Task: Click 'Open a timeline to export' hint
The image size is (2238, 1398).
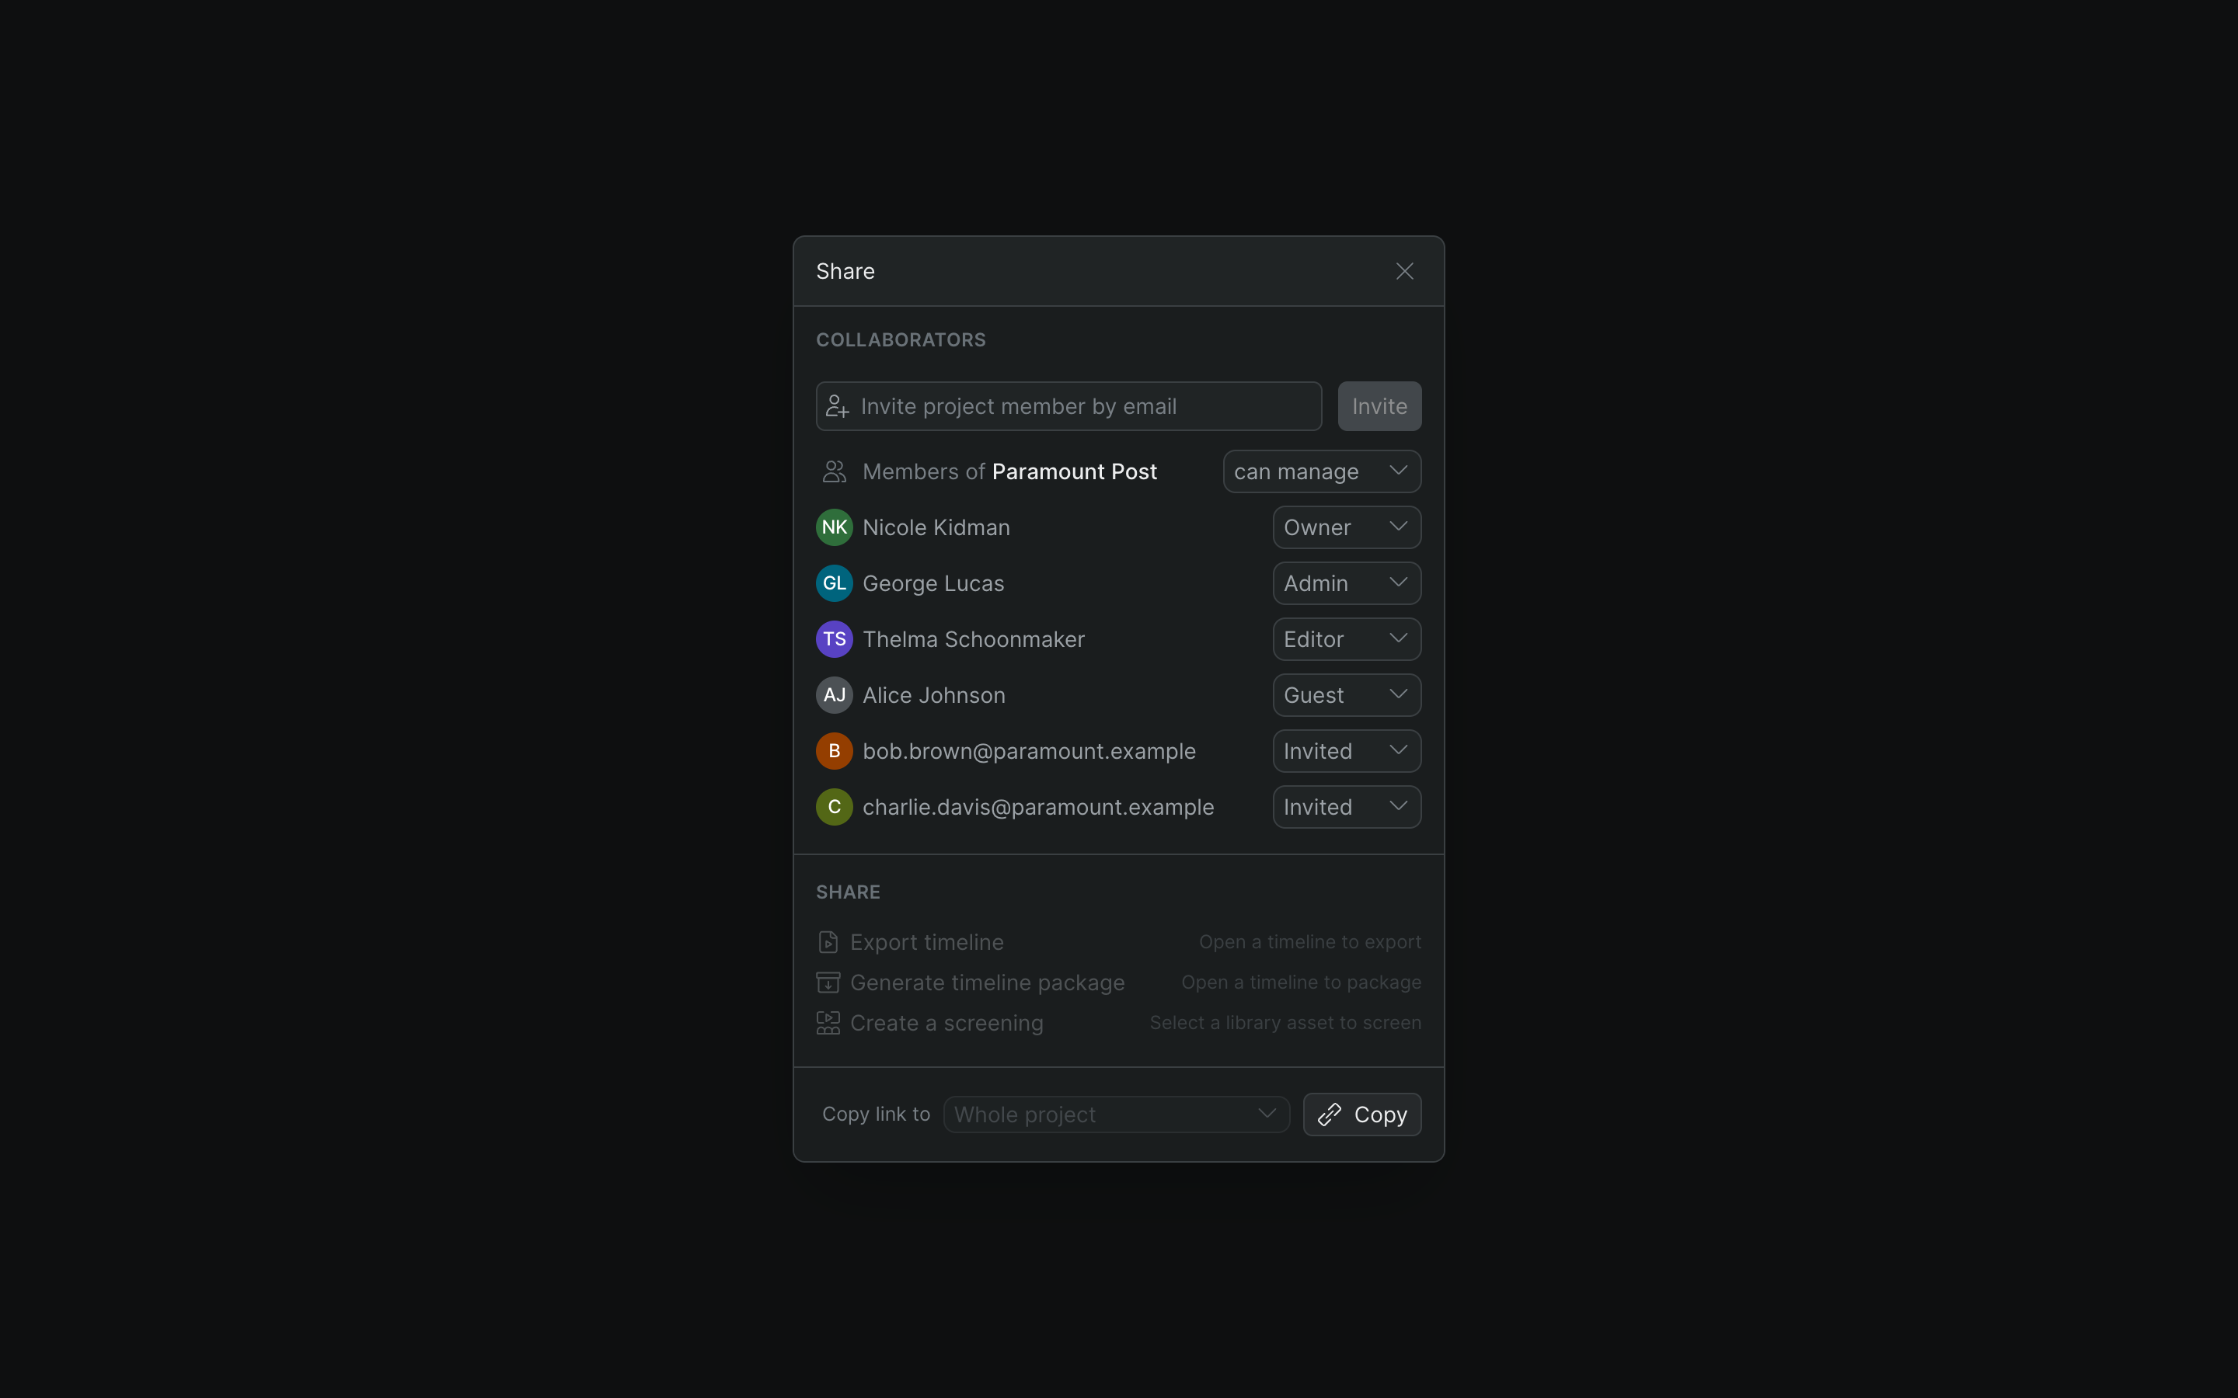Action: click(1309, 942)
